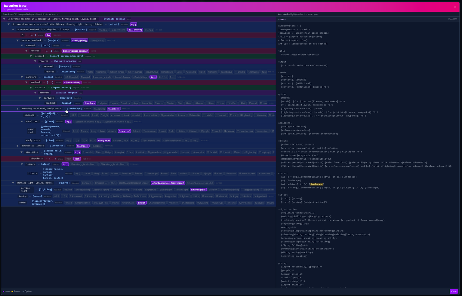Viewport: 462px width, 296px height.
Task: Collapse the {import:animal} row
Action: click(31, 88)
